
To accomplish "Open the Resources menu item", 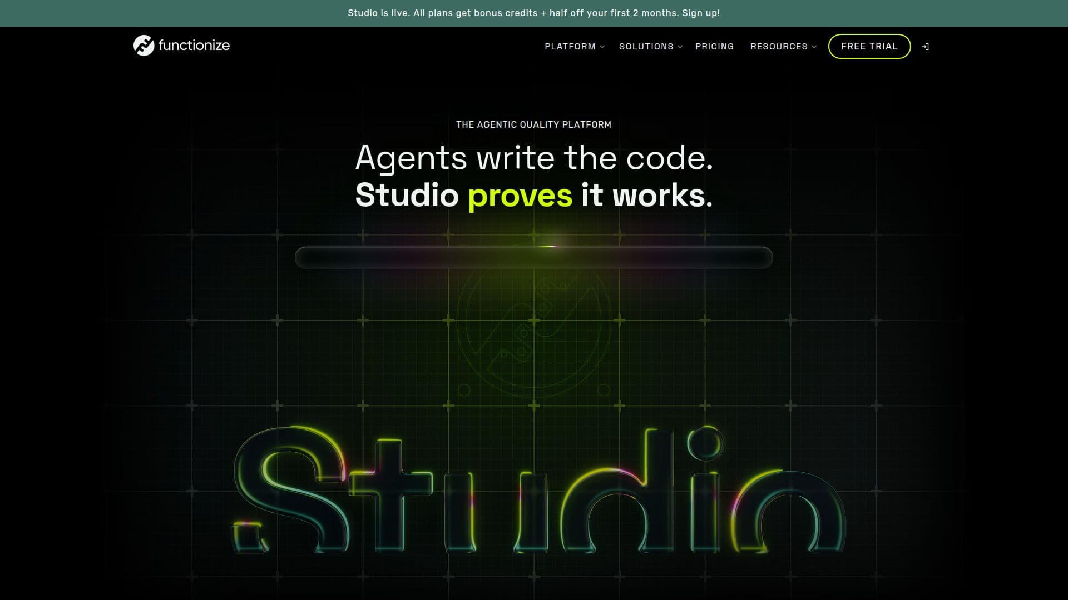I will point(779,47).
